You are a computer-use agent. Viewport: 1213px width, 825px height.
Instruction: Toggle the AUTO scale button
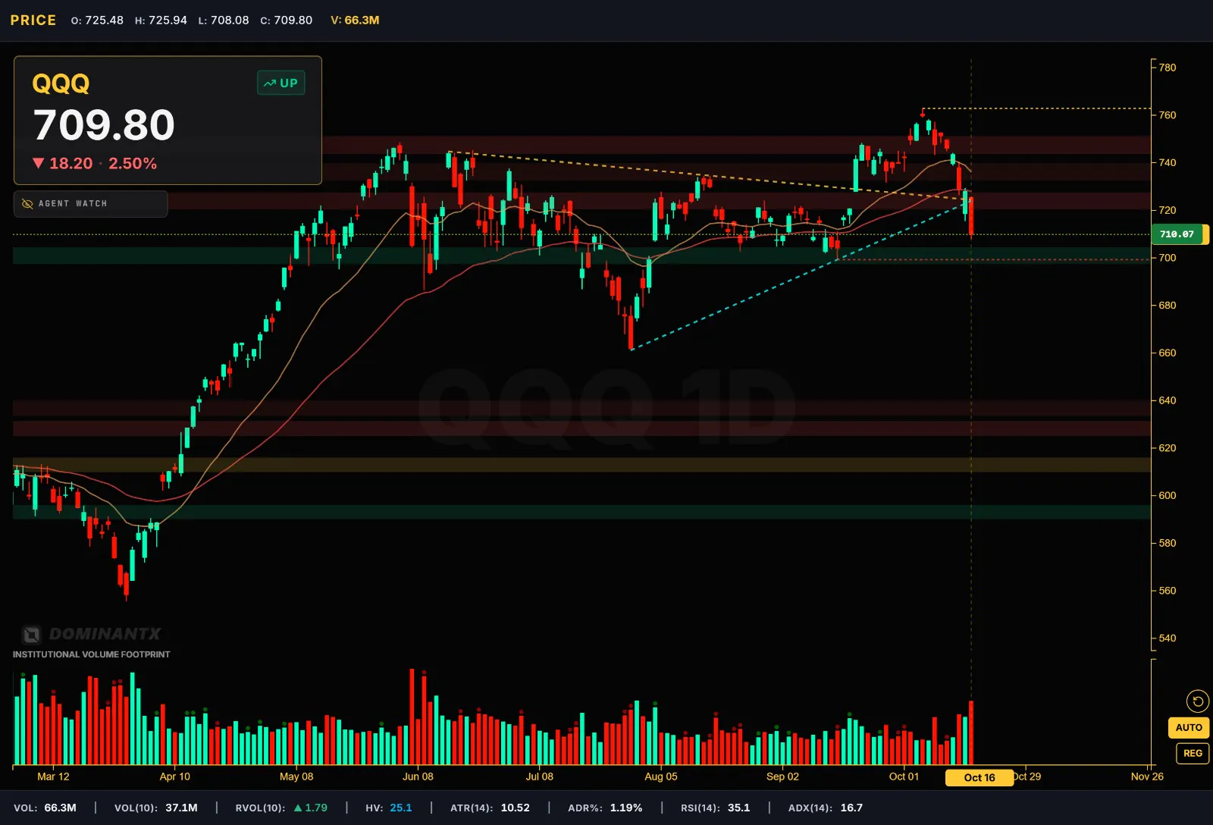[x=1189, y=728]
